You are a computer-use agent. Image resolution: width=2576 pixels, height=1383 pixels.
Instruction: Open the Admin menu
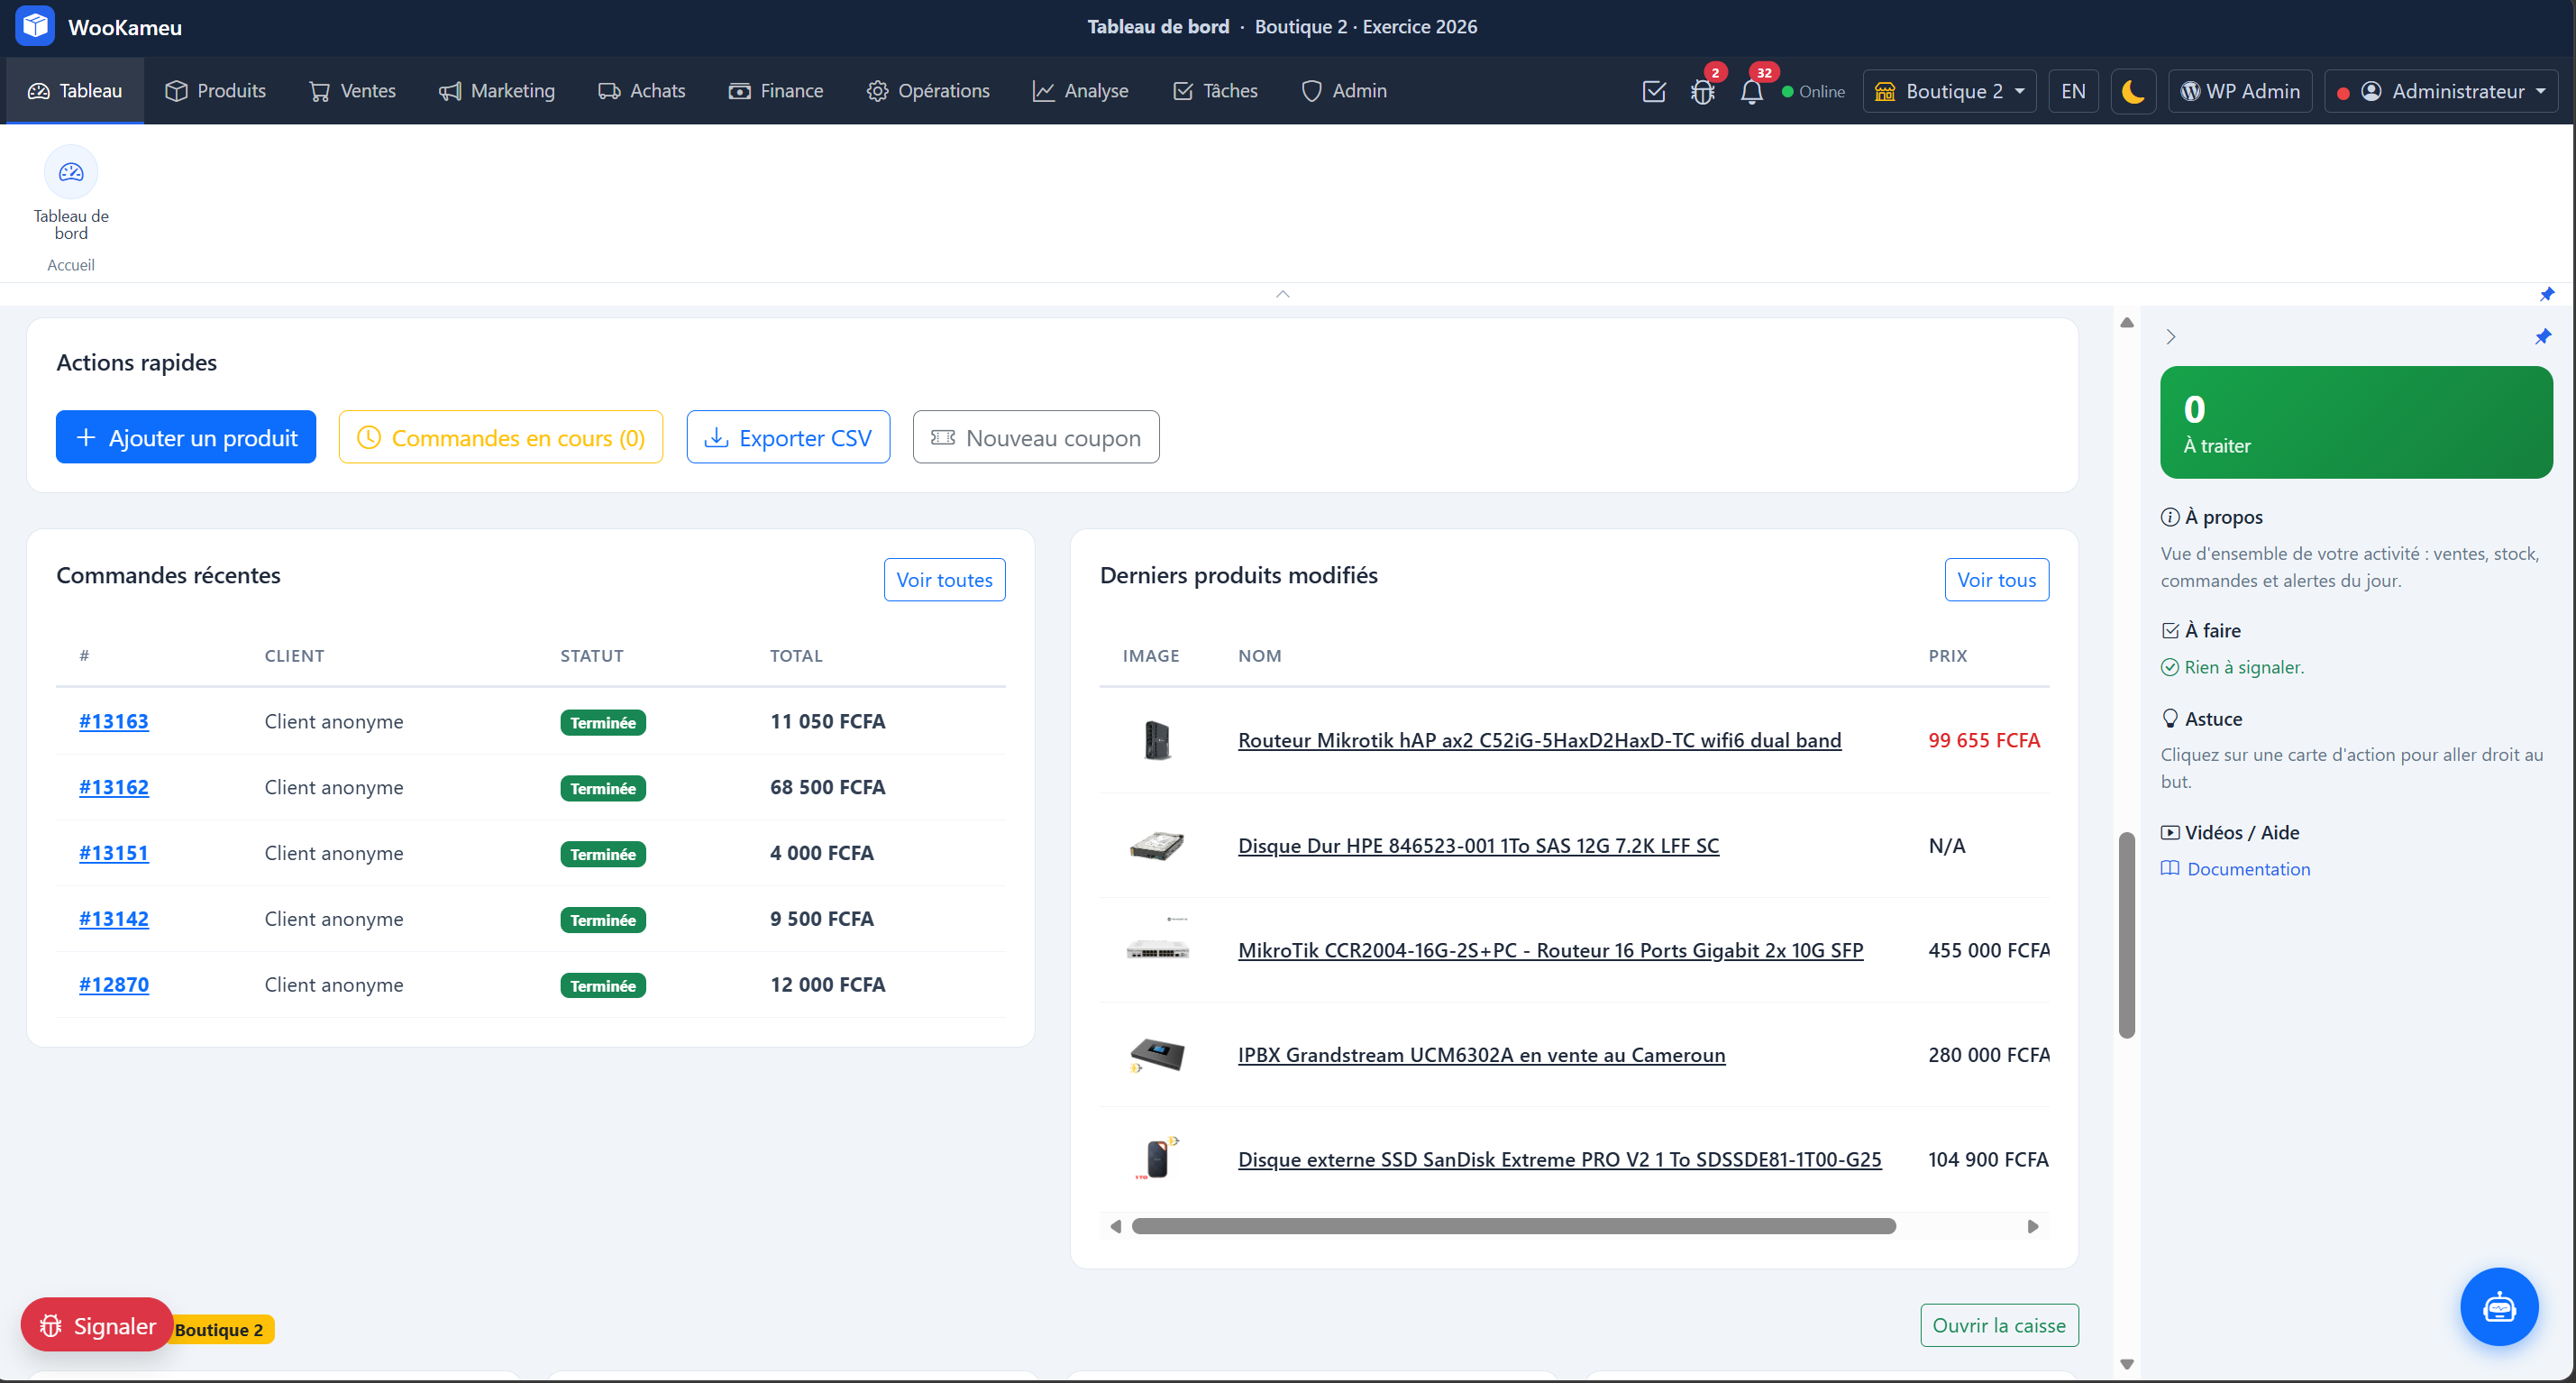click(1344, 91)
